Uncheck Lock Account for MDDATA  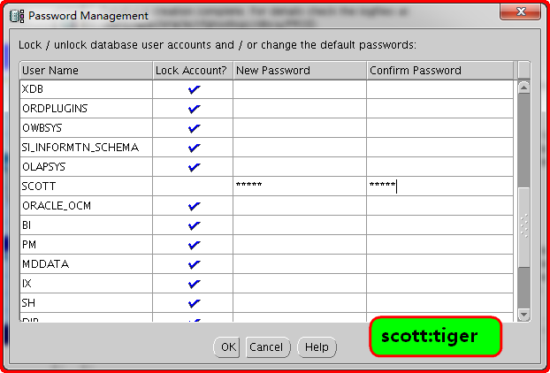[x=194, y=264]
